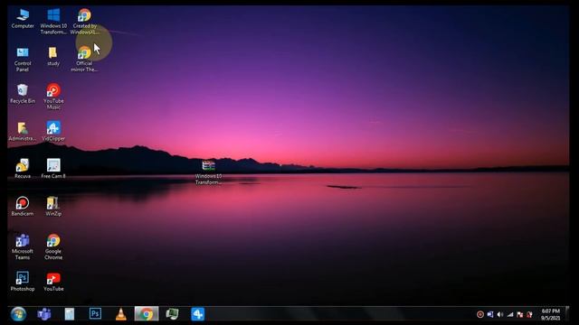Switch to Chrome on the taskbar

(147, 314)
